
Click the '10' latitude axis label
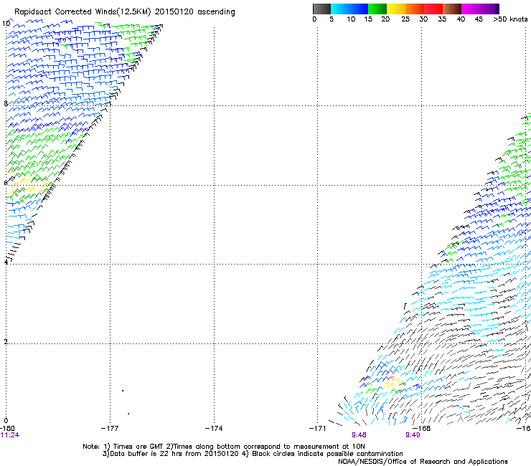6,24
